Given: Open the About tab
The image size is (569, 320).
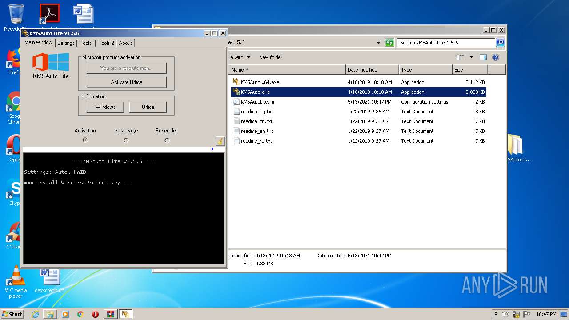Looking at the screenshot, I should click(x=125, y=43).
